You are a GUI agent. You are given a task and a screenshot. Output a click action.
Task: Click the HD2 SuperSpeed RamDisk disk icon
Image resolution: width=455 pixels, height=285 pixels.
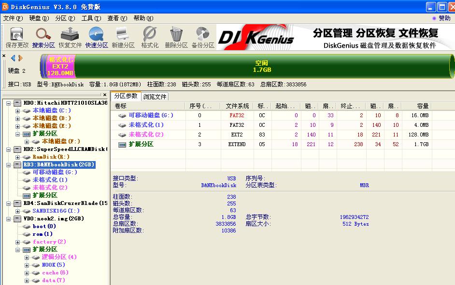pos(17,149)
